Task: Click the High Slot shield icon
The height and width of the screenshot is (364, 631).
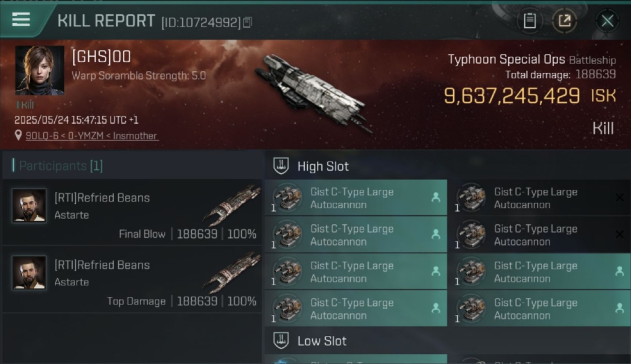Action: click(x=282, y=166)
